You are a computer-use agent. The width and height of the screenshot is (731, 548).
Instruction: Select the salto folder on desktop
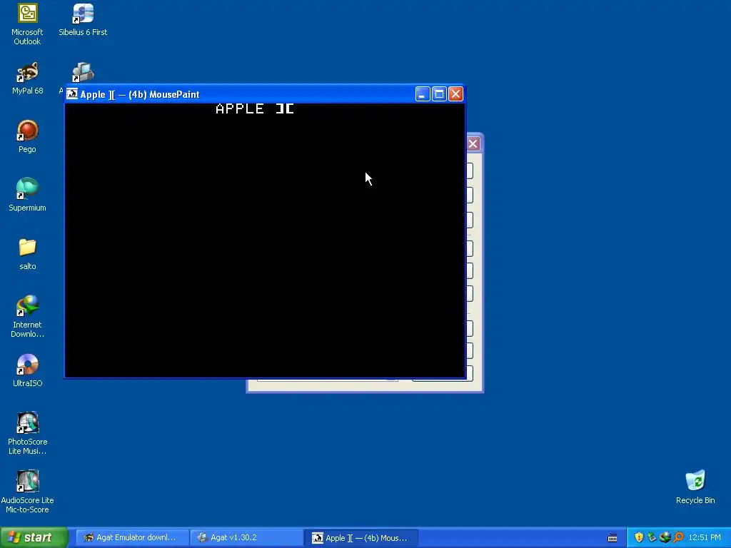(x=27, y=254)
